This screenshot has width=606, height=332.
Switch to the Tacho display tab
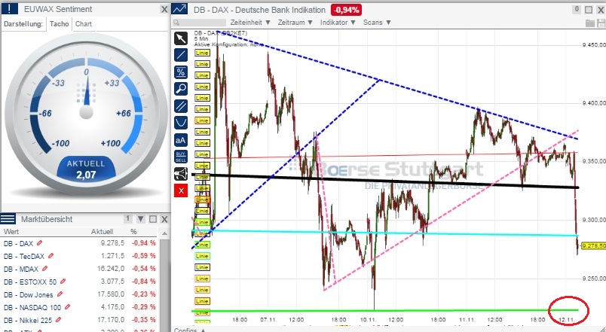point(59,24)
